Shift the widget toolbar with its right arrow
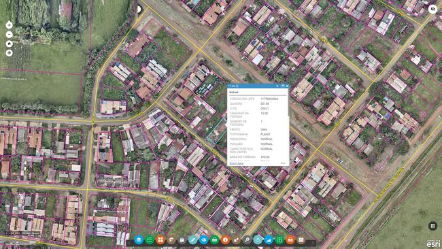 (312, 242)
